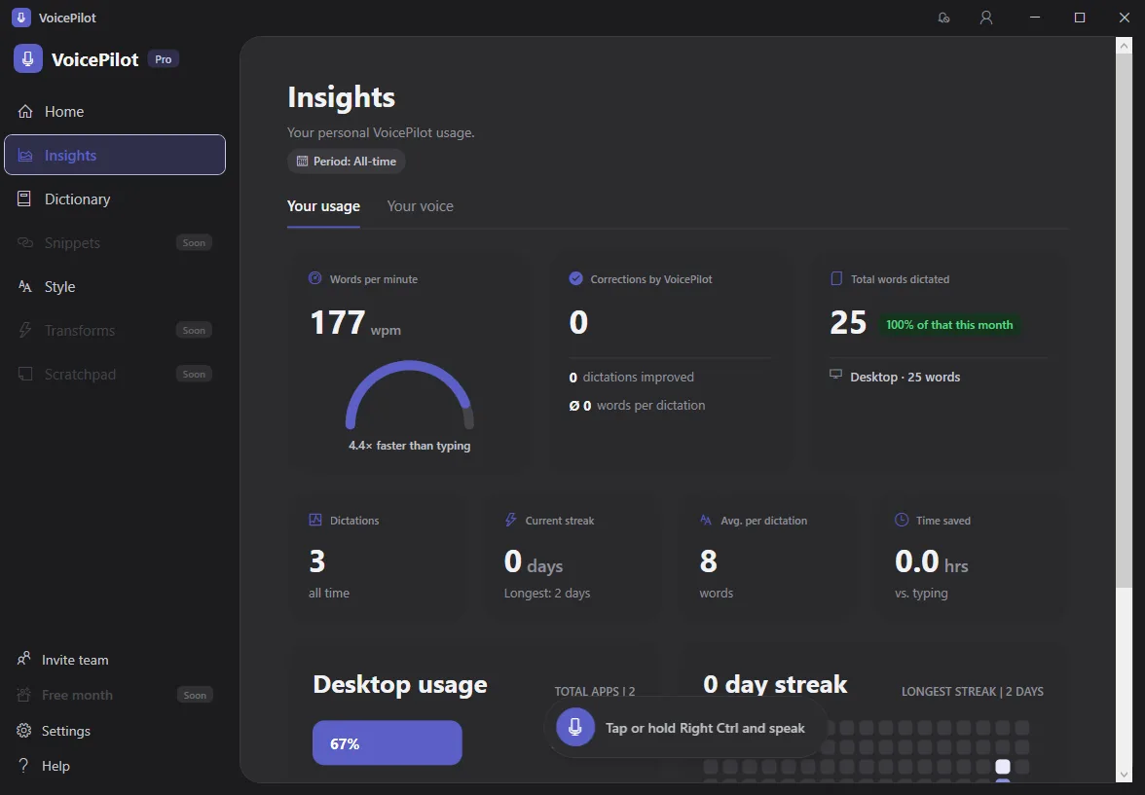
Task: Click the Free month gift icon
Action: click(24, 694)
